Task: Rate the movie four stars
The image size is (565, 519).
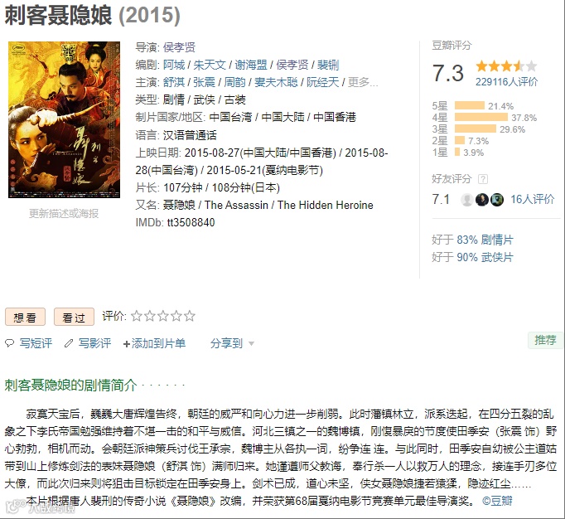Action: pos(176,316)
